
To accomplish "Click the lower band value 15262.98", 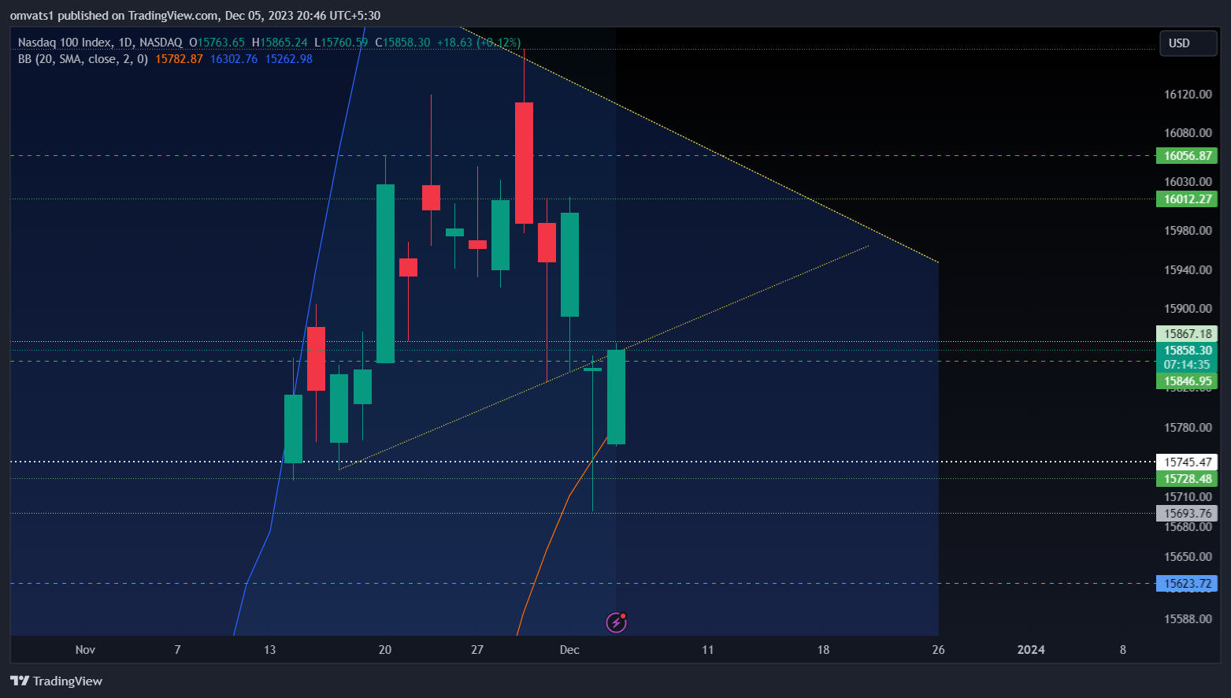I will [x=289, y=59].
